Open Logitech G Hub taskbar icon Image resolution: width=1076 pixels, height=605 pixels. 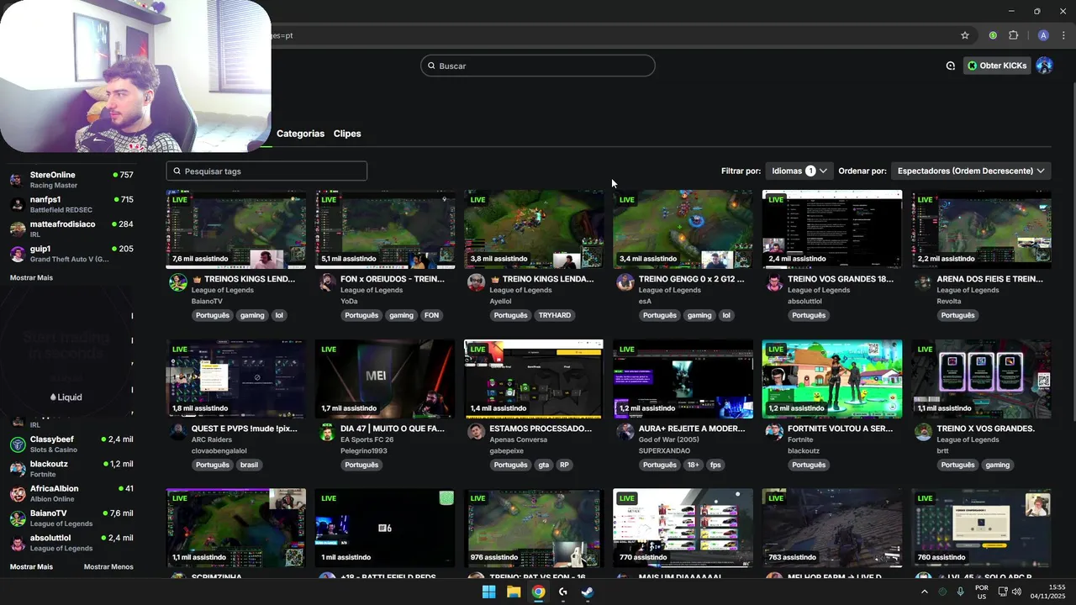click(563, 592)
